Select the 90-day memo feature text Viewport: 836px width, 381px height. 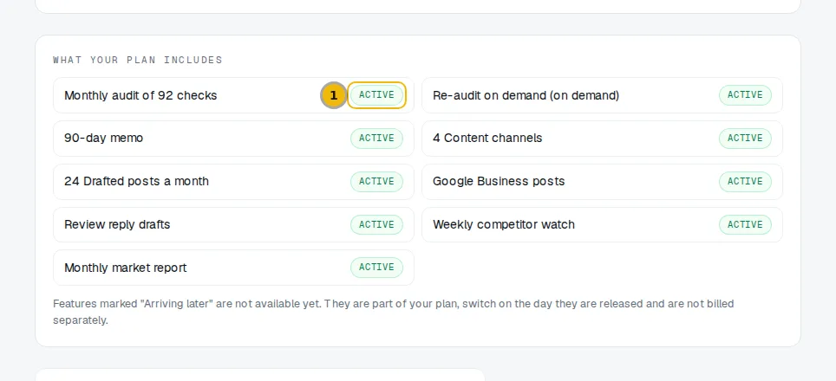pos(103,139)
